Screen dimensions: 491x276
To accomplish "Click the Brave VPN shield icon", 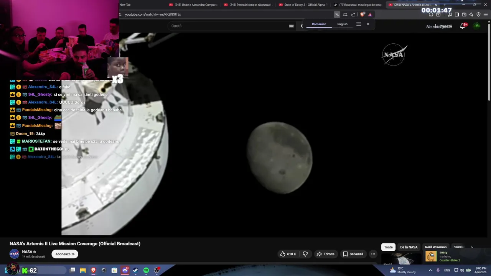I will [478, 15].
